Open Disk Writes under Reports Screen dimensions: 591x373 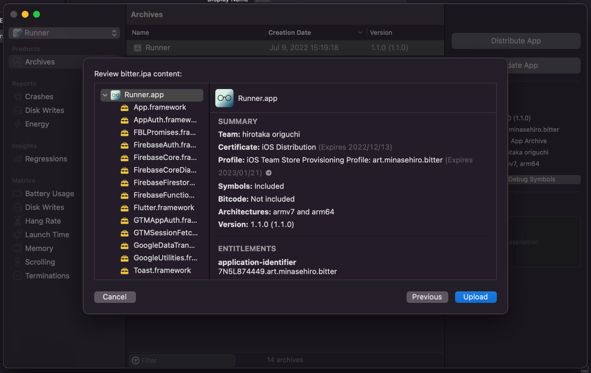(x=44, y=110)
